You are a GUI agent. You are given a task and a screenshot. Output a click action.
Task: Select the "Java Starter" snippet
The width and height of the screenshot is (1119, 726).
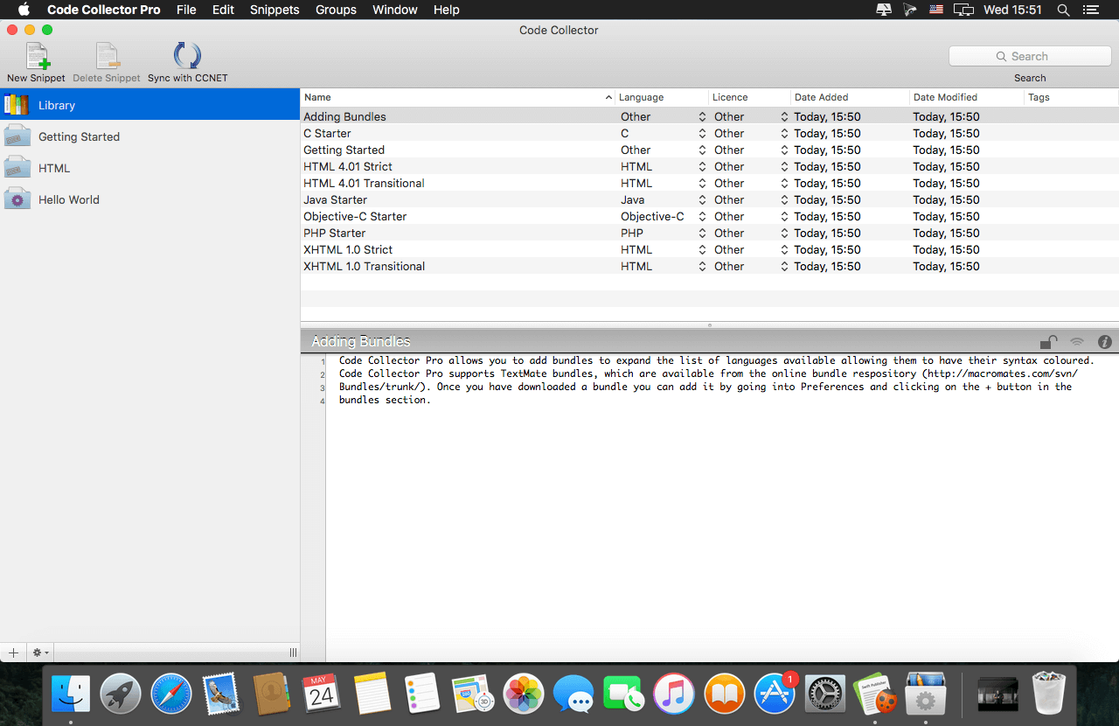click(709, 199)
